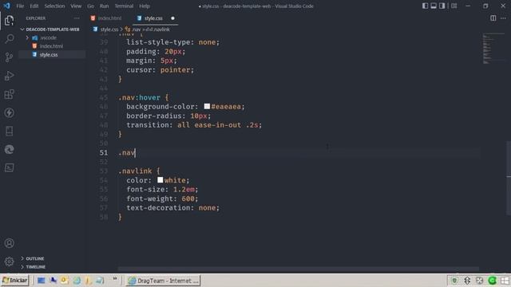Open the Extensions view
The width and height of the screenshot is (511, 287).
coord(9,94)
